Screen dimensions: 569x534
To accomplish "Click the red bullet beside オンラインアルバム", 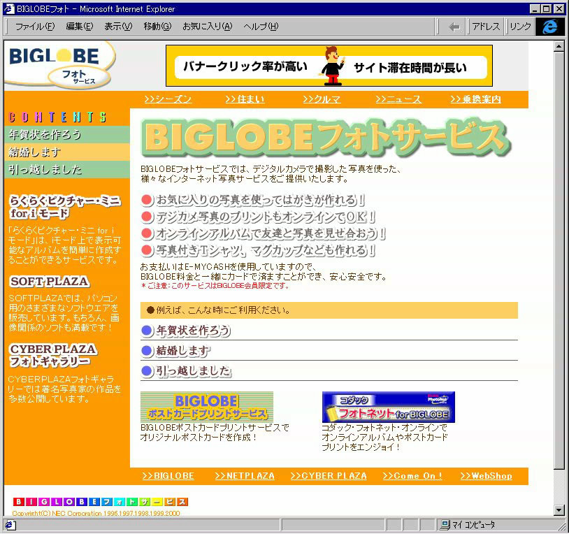I will click(147, 233).
